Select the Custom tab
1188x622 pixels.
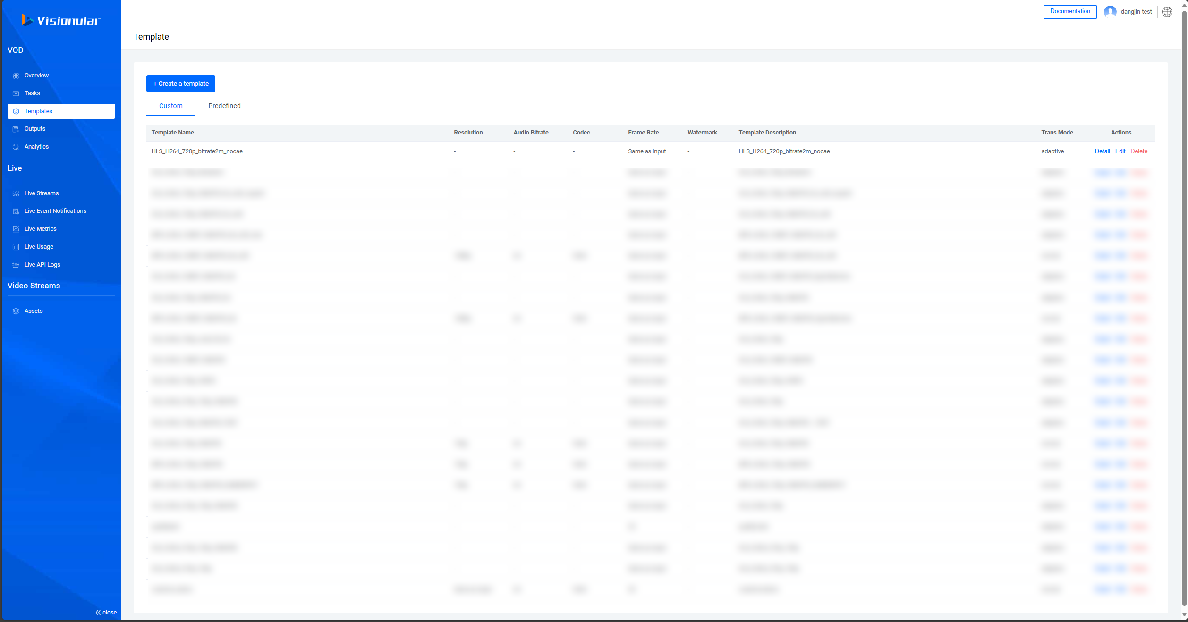tap(170, 105)
